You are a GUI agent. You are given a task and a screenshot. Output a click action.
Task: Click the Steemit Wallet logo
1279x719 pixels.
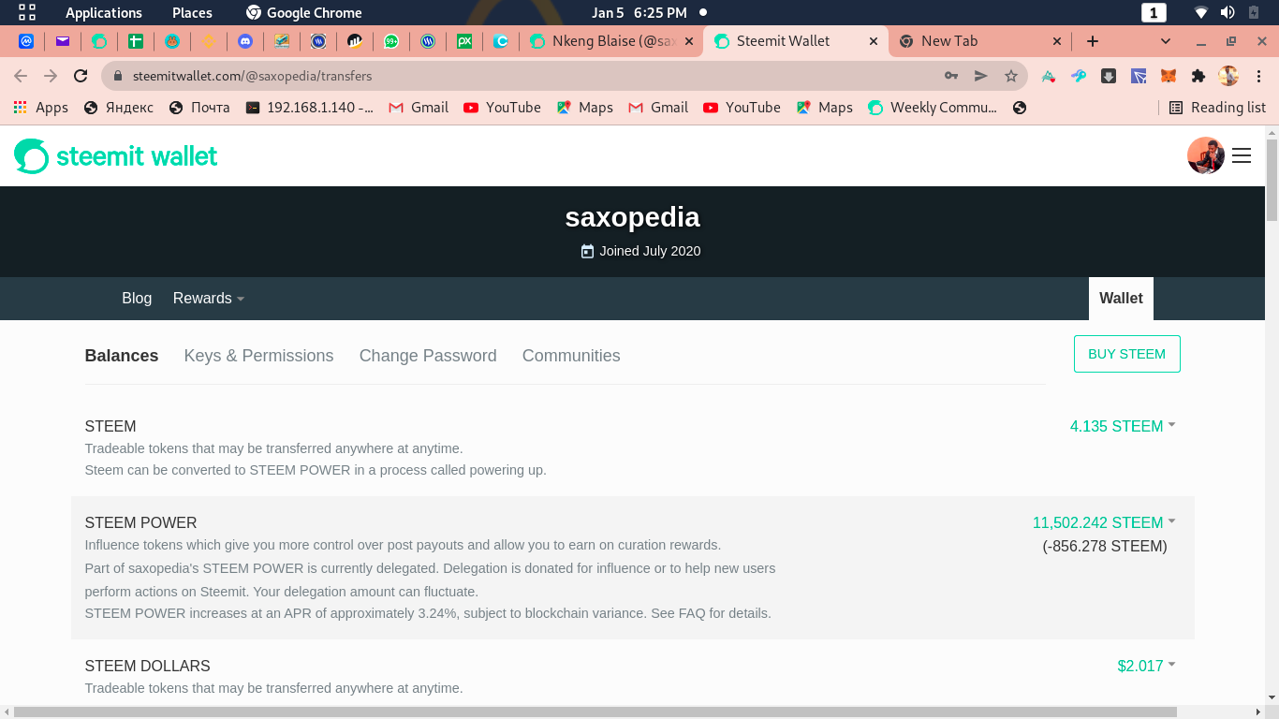point(116,156)
